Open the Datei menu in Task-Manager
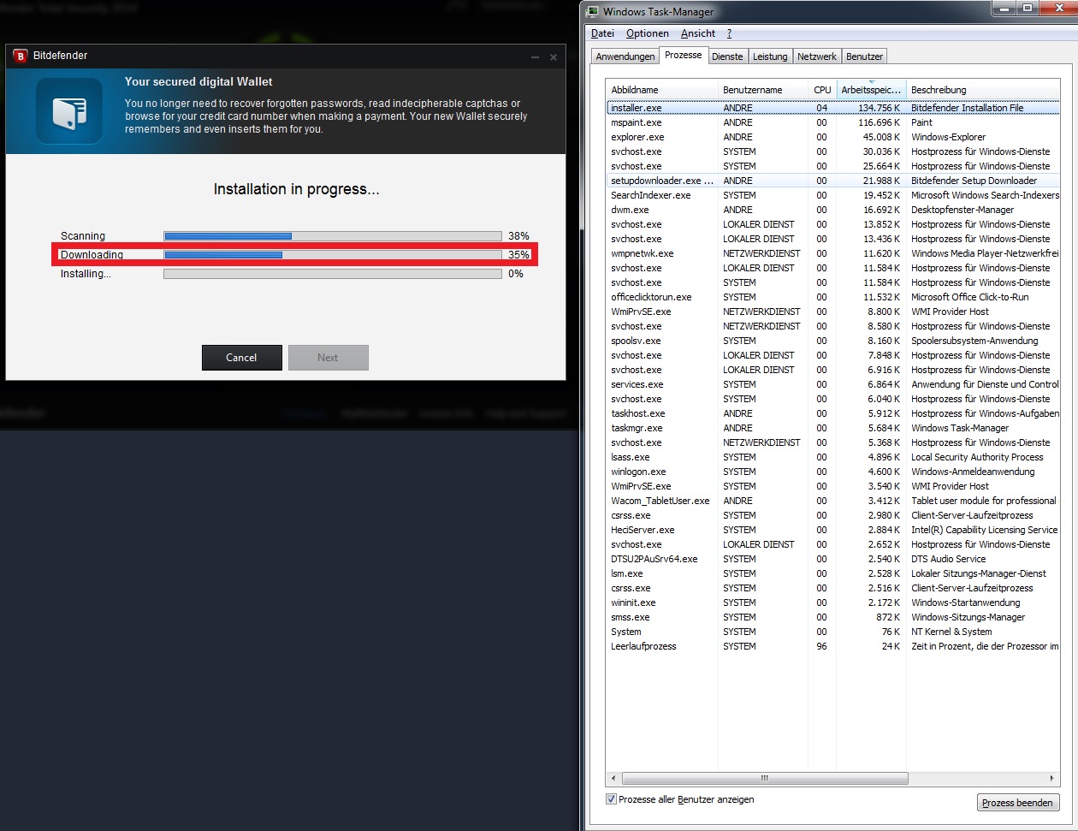The height and width of the screenshot is (831, 1078). point(602,33)
